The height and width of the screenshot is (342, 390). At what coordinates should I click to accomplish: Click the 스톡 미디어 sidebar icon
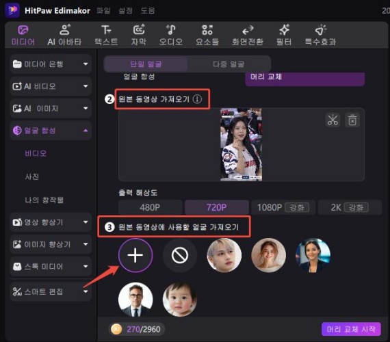[x=17, y=267]
